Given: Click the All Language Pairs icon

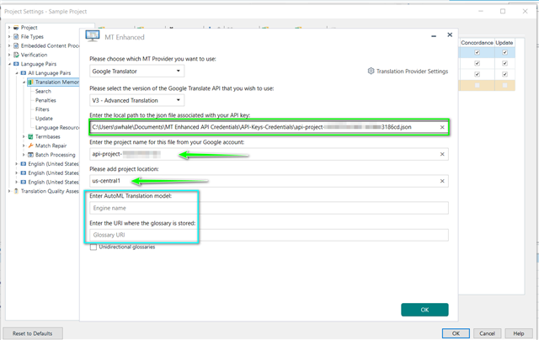Looking at the screenshot, I should [23, 73].
